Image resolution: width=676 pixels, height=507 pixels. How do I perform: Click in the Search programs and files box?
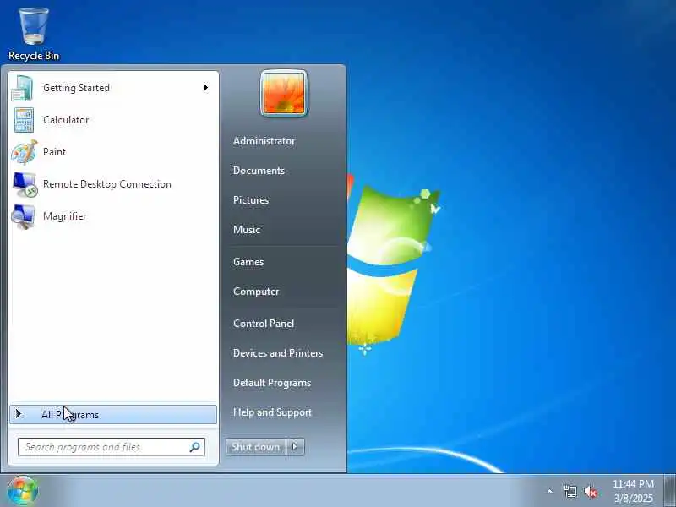(112, 447)
